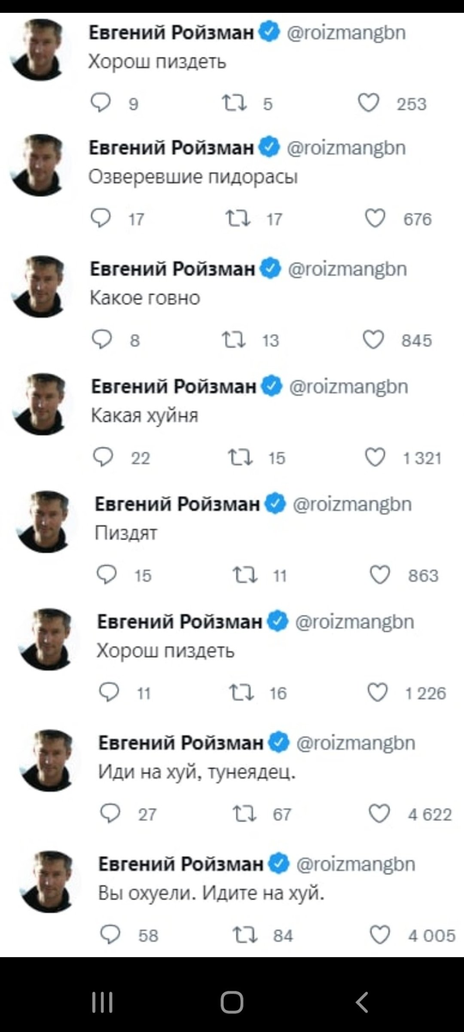This screenshot has height=1032, width=464.
Task: Tap the Android home button
Action: tap(232, 1002)
